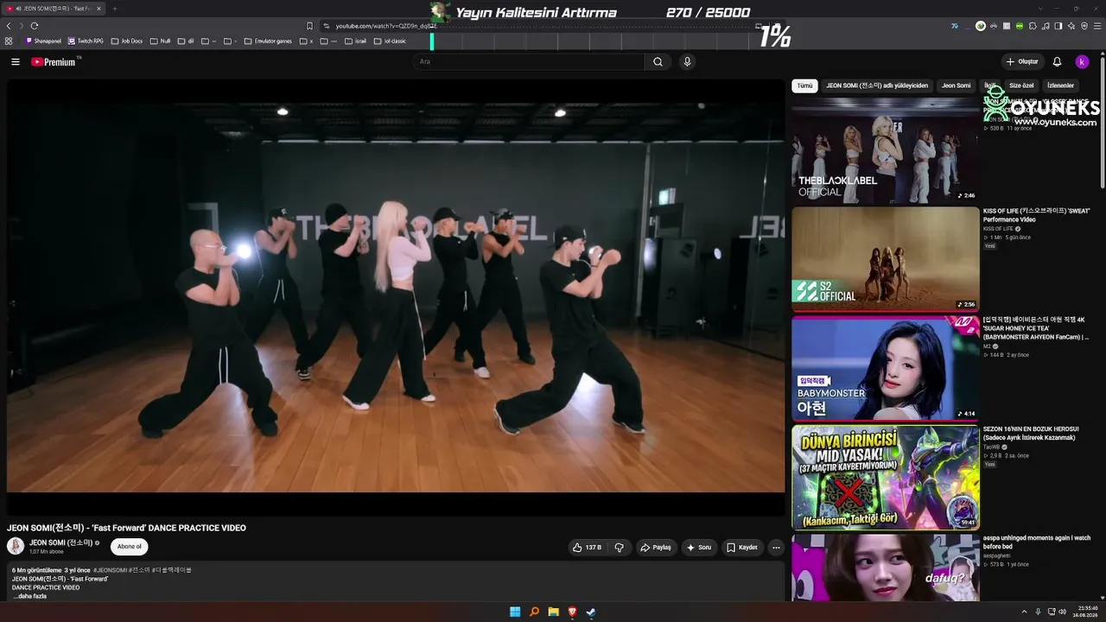Screen dimensions: 1106x622
Task: Click the Abone ol subscribe button
Action: 129,547
